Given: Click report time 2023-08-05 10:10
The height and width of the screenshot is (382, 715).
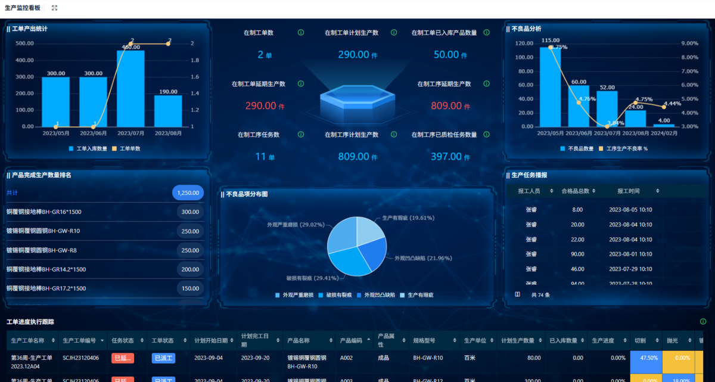Looking at the screenshot, I should pos(630,210).
